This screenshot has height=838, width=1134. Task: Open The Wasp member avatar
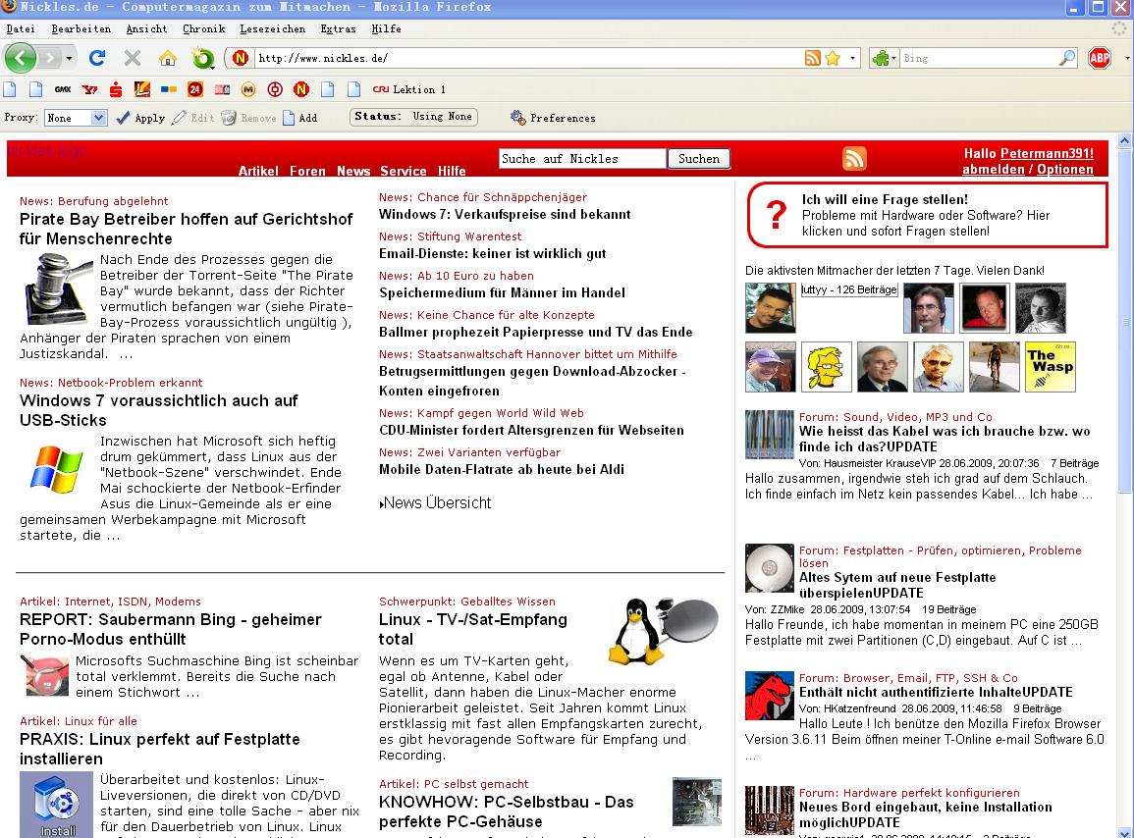click(x=1051, y=367)
